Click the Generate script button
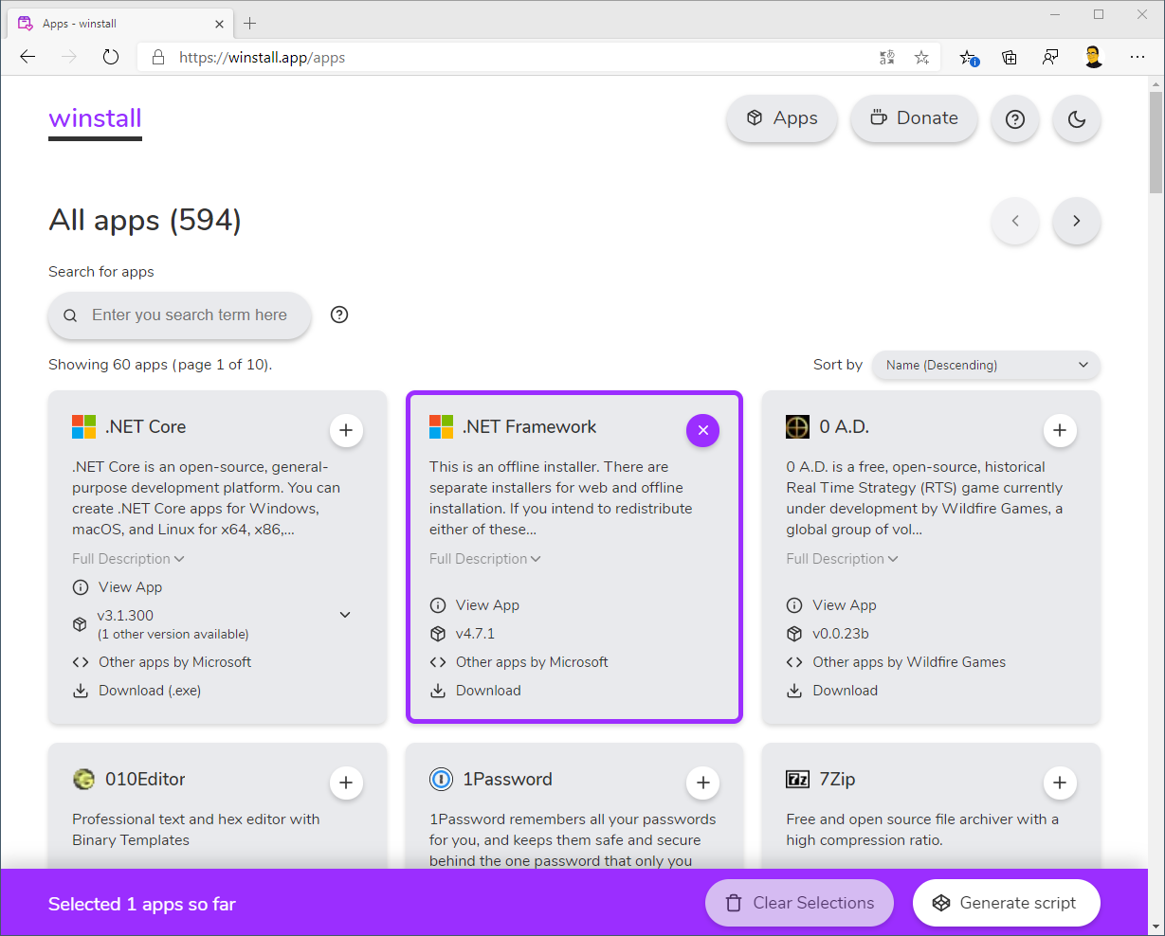This screenshot has height=936, width=1165. (1006, 903)
